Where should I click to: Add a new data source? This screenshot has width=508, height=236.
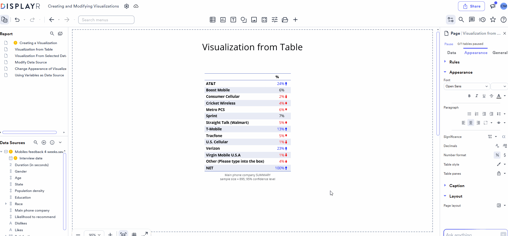pyautogui.click(x=44, y=142)
